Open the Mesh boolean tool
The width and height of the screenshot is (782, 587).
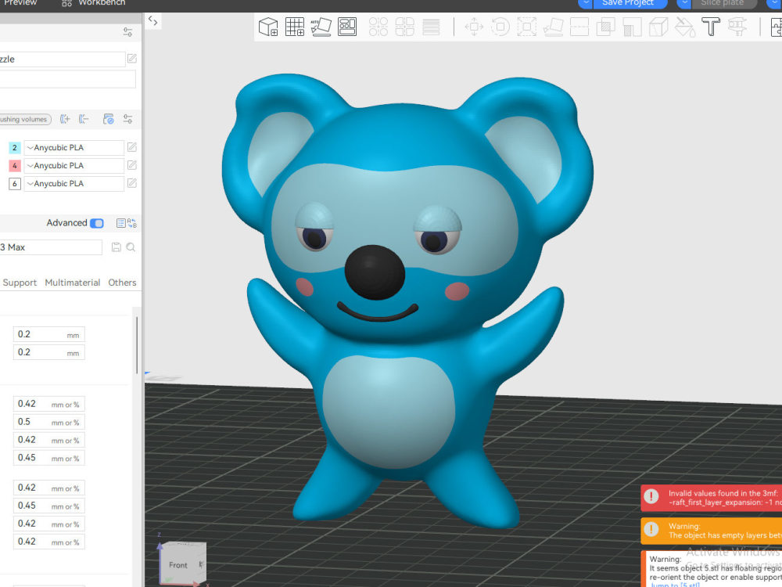coord(605,27)
